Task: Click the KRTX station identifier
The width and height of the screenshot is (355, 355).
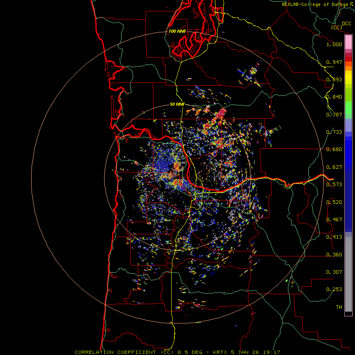Action: pyautogui.click(x=221, y=352)
